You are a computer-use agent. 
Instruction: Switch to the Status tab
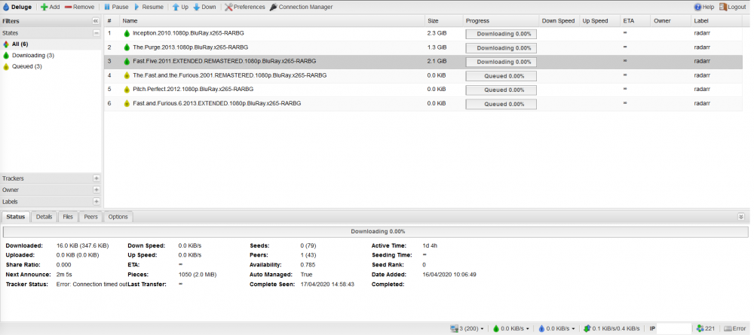pos(15,217)
